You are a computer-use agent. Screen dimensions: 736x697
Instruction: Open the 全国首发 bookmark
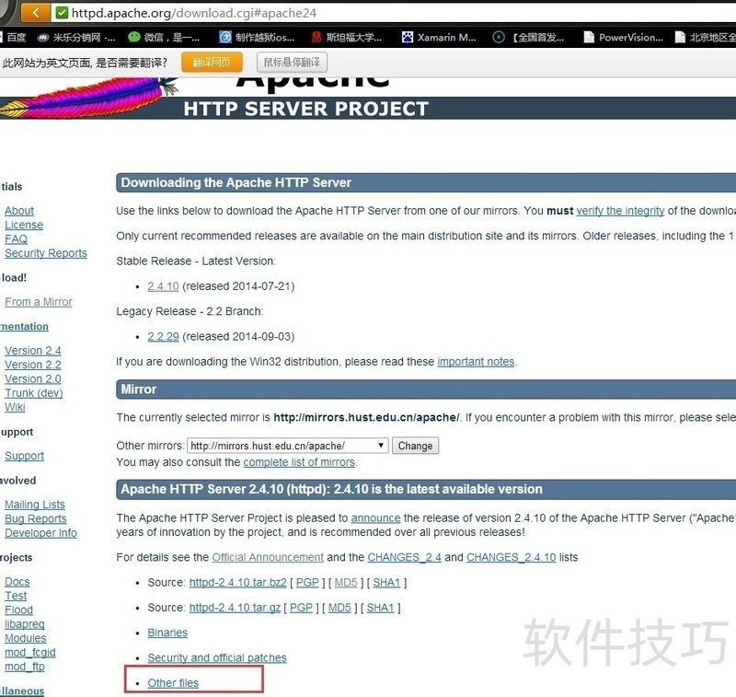click(x=528, y=38)
